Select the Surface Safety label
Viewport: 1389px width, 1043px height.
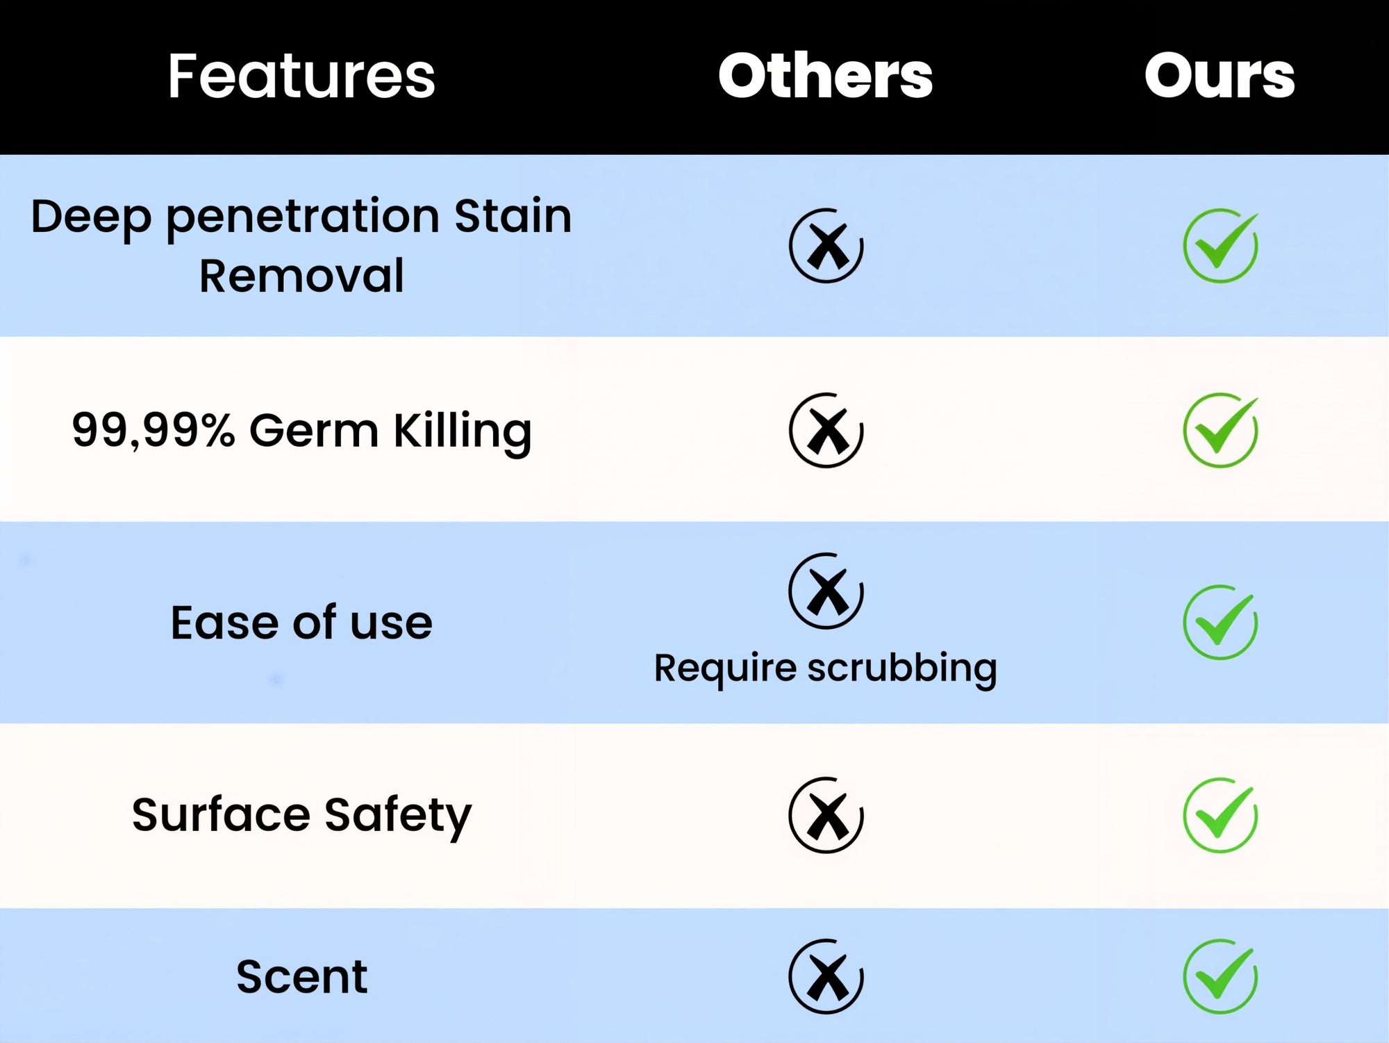301,814
